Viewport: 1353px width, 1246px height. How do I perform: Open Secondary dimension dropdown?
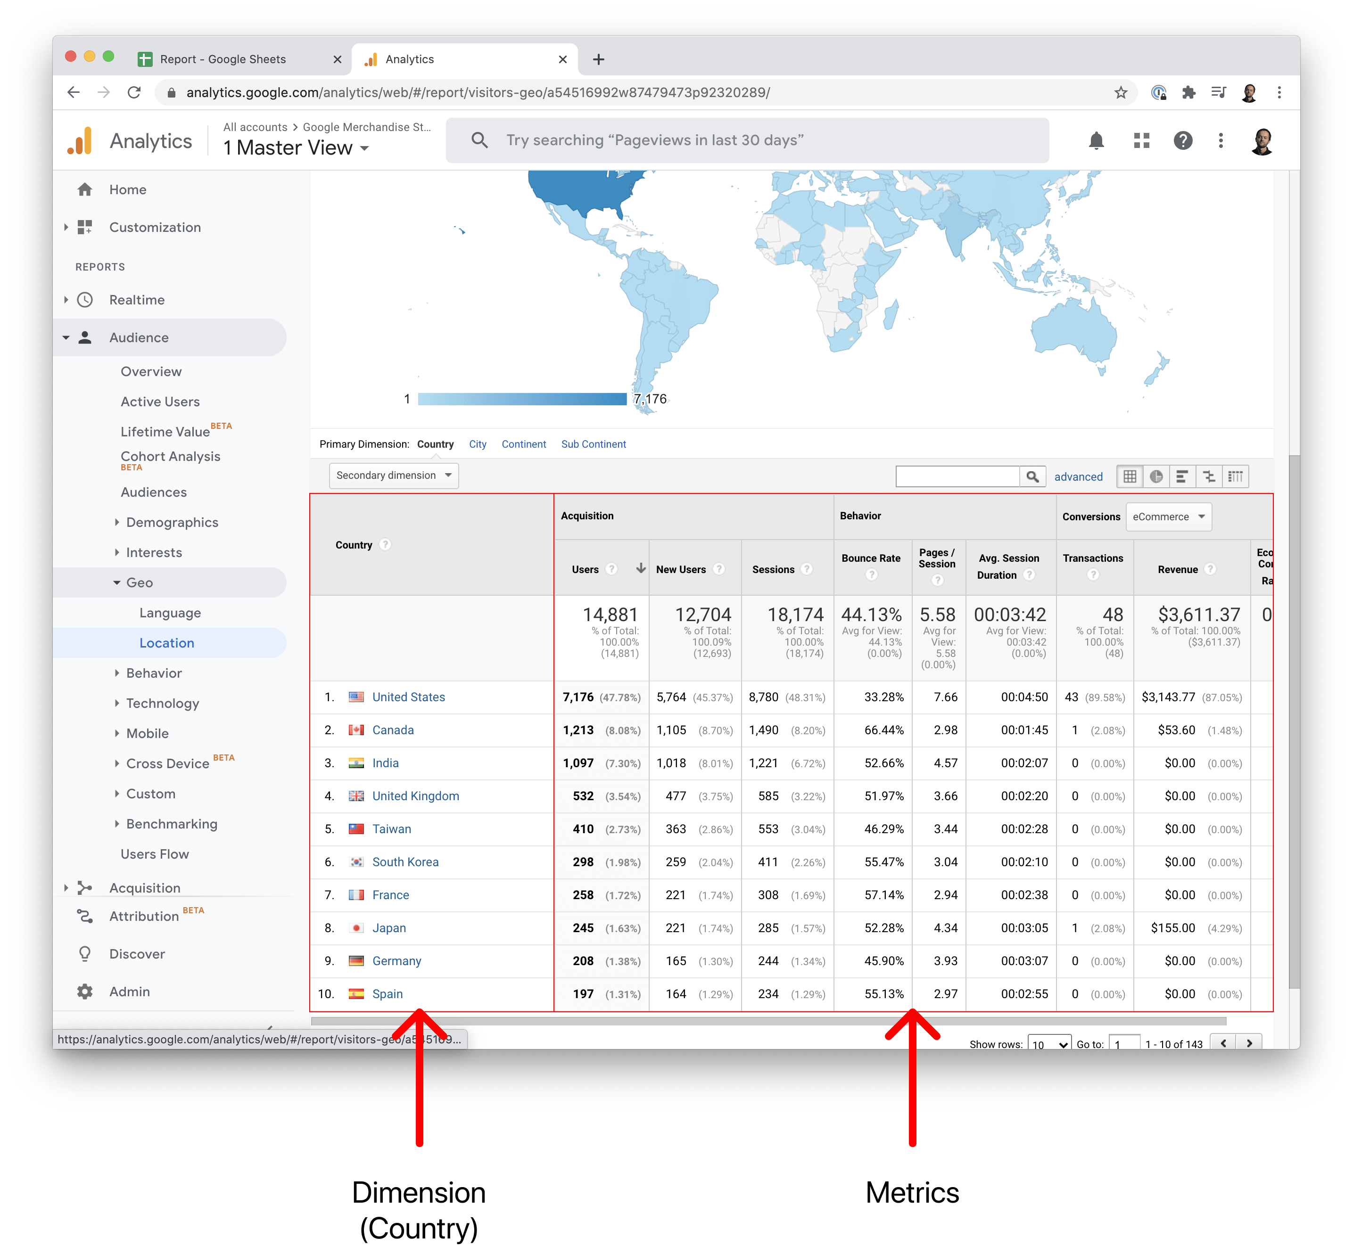(394, 475)
